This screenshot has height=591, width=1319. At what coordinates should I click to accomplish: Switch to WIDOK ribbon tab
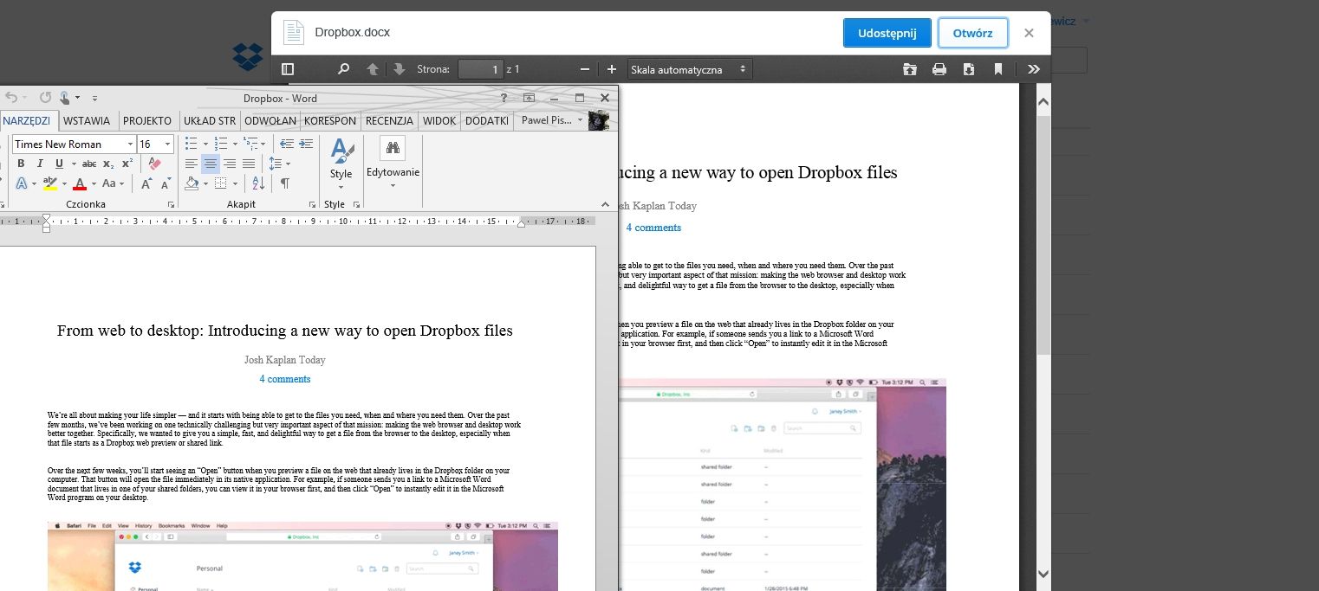pos(440,121)
